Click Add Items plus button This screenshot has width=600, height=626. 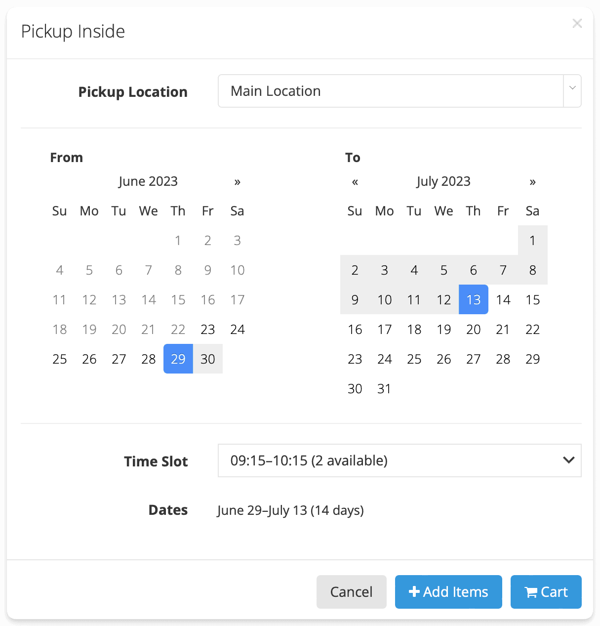(x=448, y=591)
